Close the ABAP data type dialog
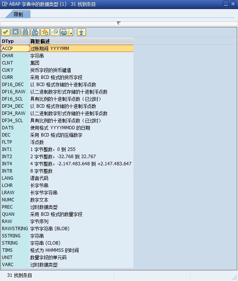 pyautogui.click(x=233, y=4)
